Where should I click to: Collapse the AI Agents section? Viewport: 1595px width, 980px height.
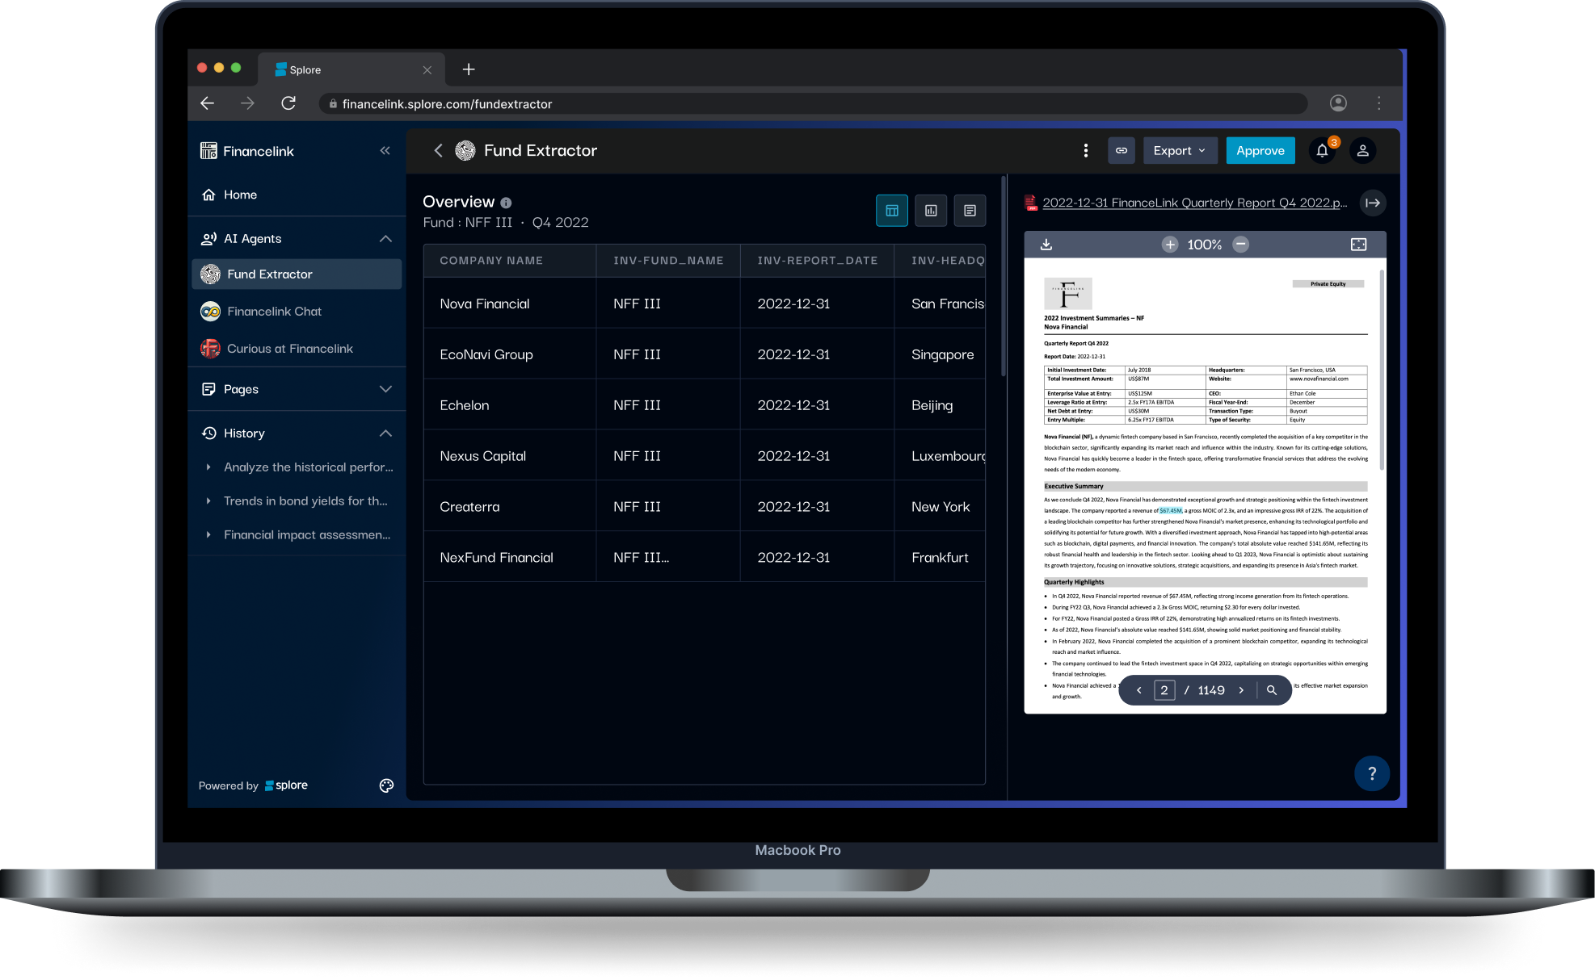385,239
